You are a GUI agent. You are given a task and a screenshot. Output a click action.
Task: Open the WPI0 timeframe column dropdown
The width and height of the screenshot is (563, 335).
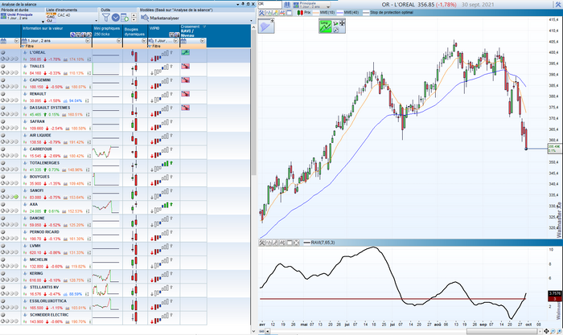point(175,41)
